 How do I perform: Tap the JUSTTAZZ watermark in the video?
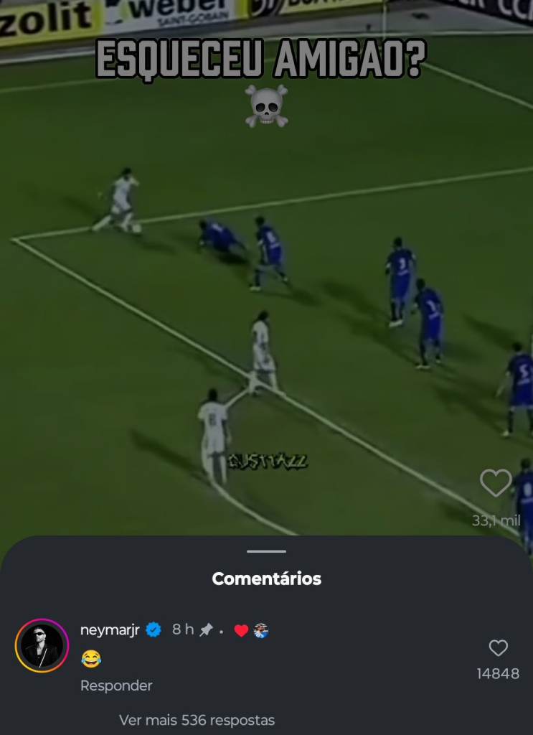click(268, 462)
